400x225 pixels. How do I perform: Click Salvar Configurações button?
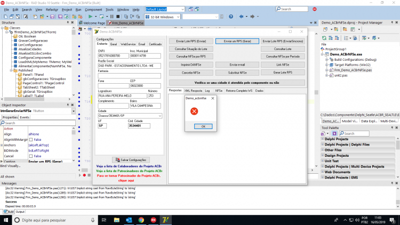coord(131,160)
